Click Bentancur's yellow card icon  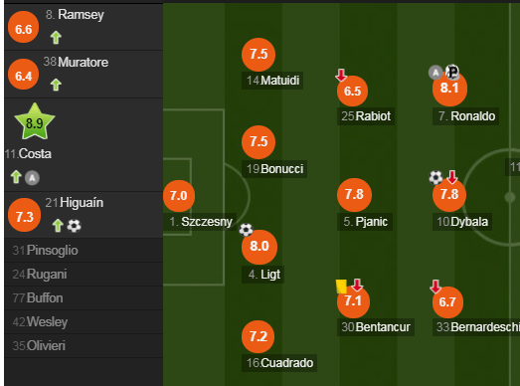(341, 287)
